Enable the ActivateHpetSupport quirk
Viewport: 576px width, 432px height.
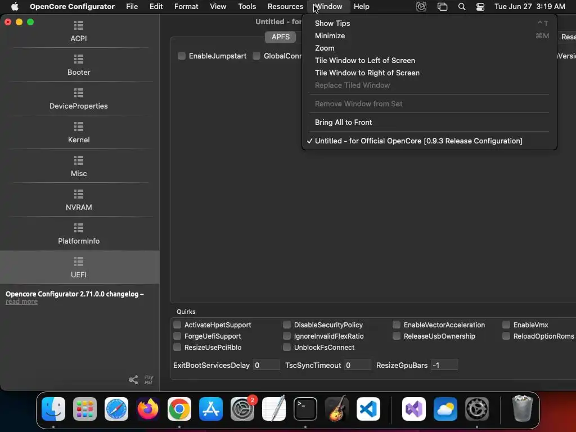click(x=177, y=325)
